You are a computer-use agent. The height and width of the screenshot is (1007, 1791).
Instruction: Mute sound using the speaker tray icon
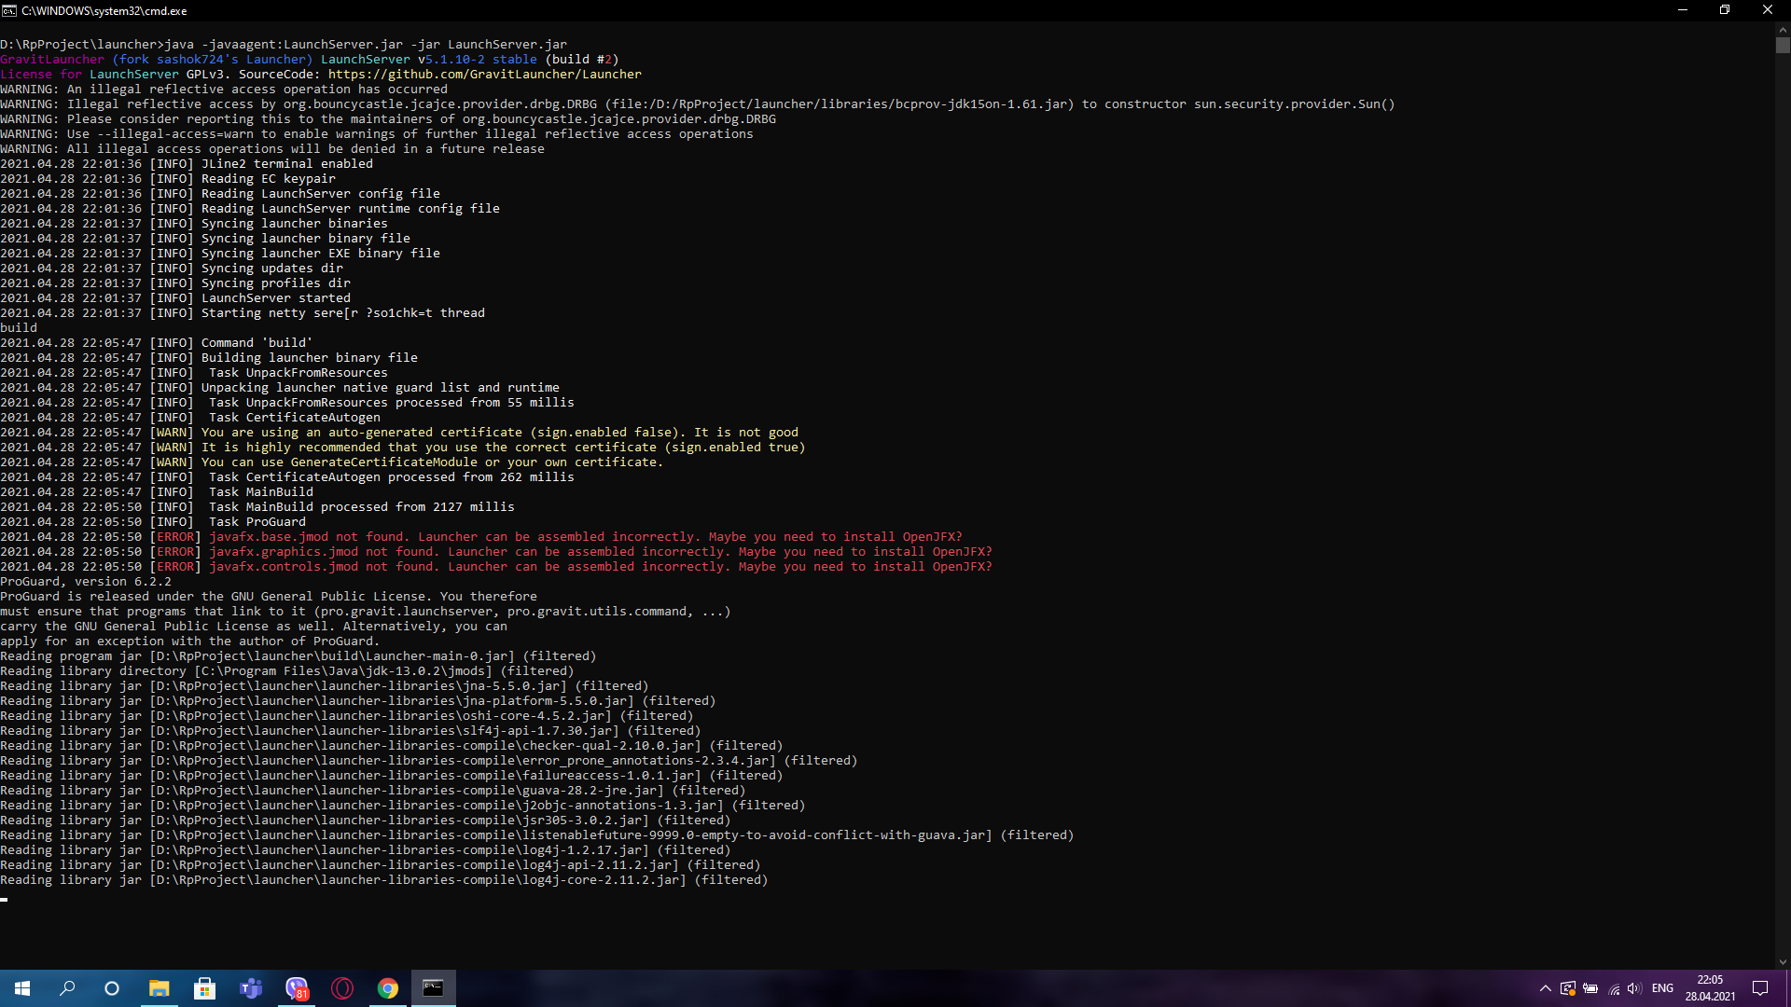point(1634,990)
